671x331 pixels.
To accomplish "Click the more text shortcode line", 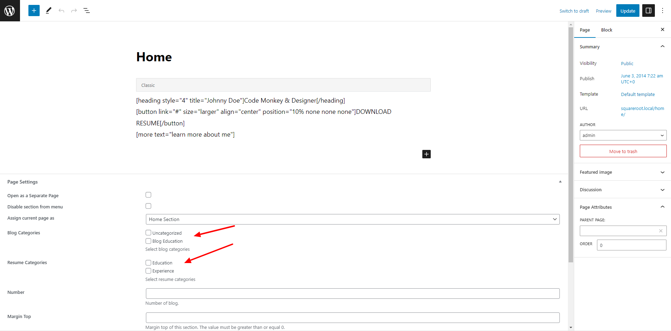I will tap(186, 135).
